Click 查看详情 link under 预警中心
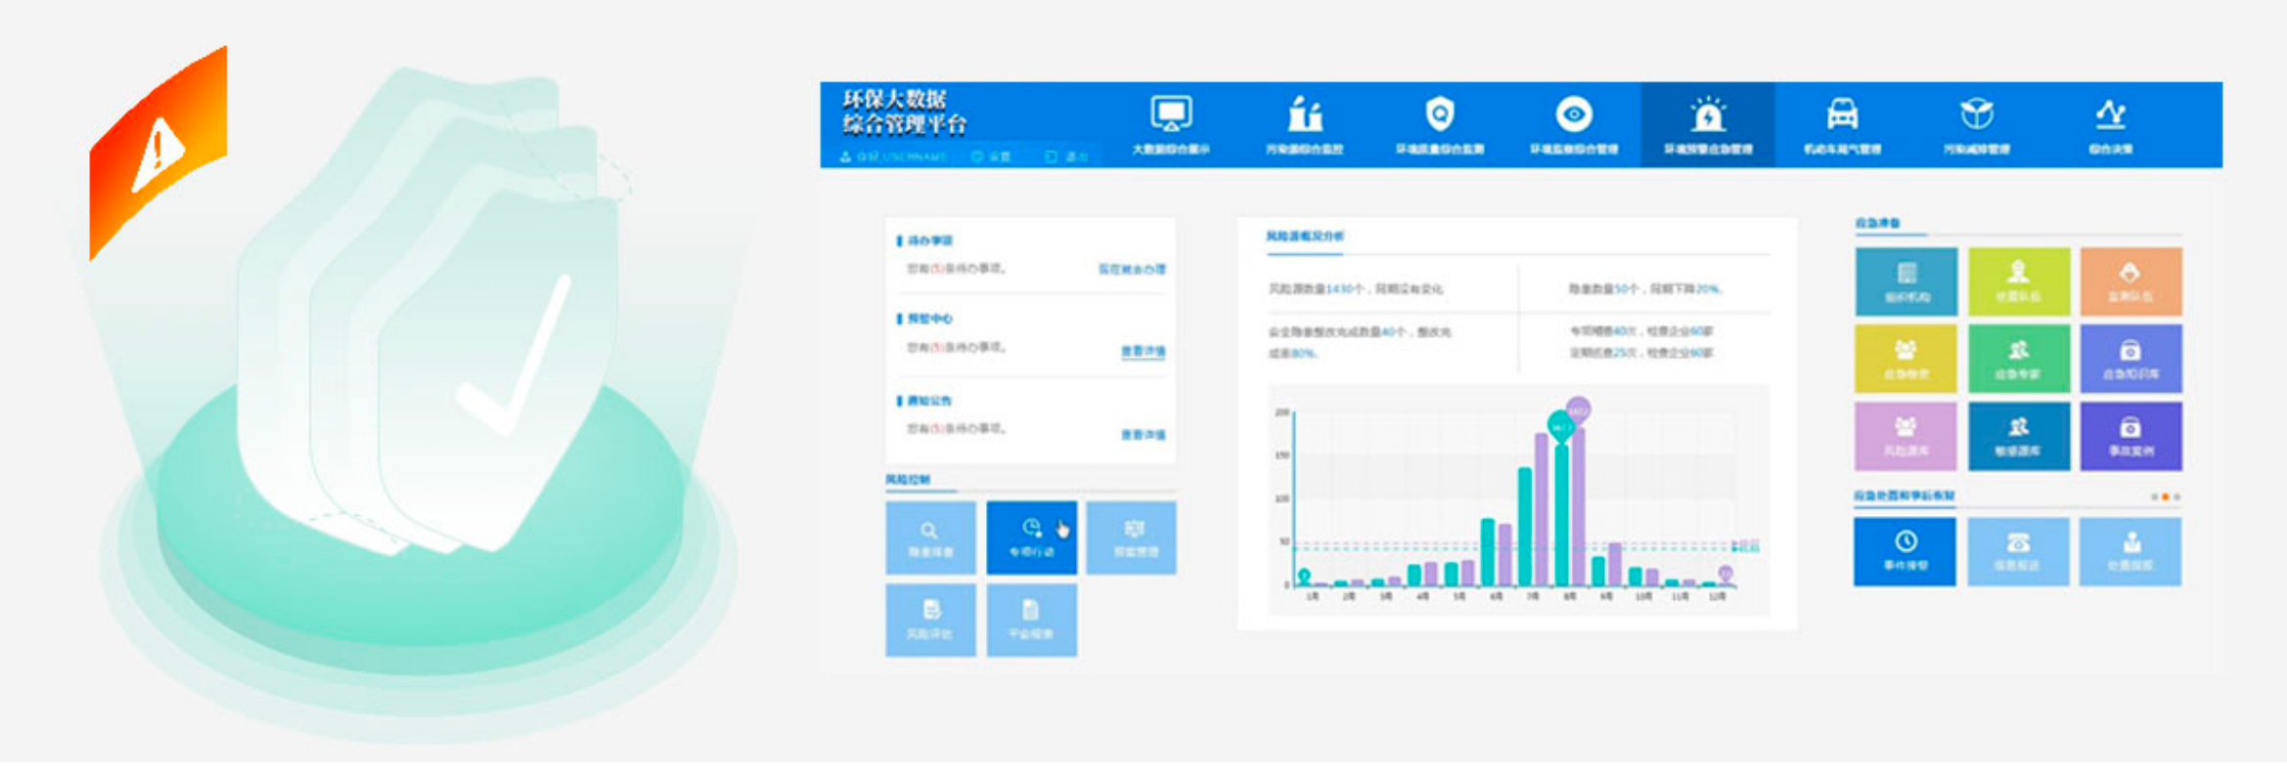 (1143, 351)
